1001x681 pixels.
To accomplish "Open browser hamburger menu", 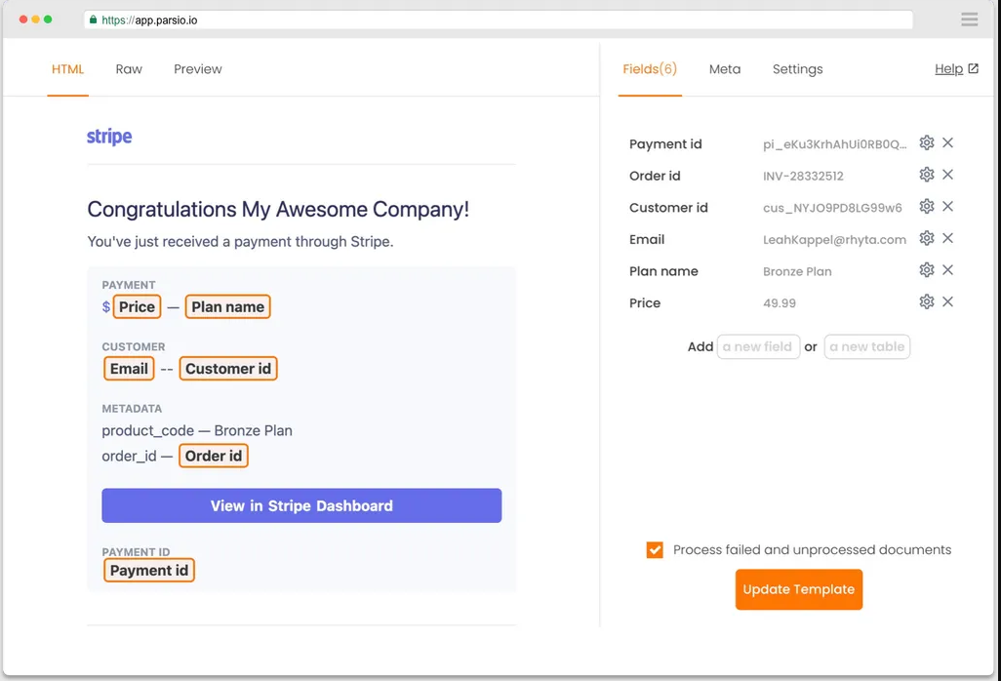I will 969,20.
